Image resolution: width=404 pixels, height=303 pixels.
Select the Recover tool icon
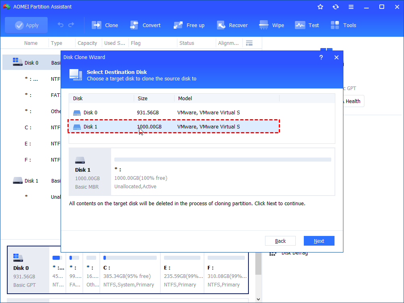click(x=221, y=25)
